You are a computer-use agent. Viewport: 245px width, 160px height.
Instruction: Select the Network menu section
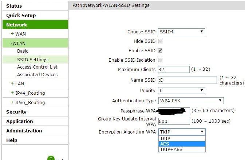click(x=35, y=24)
